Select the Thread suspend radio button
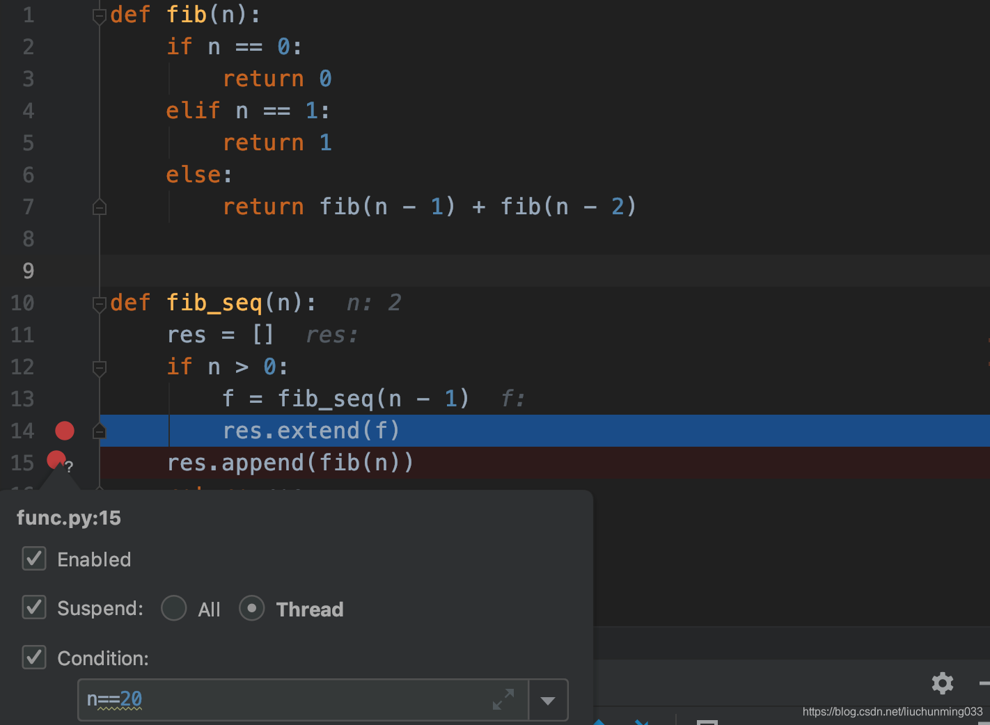 [x=251, y=608]
